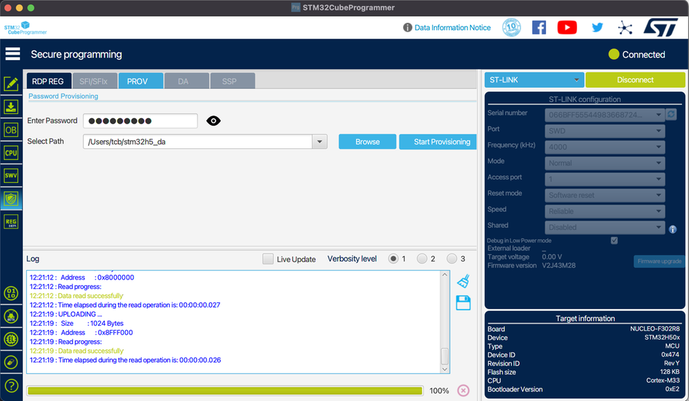Screen dimensions: 689x401
Task: Click the eraser-shaped sidebar icon
Action: tap(11, 362)
